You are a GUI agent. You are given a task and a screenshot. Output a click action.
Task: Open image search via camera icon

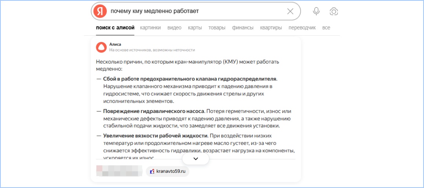(x=334, y=11)
